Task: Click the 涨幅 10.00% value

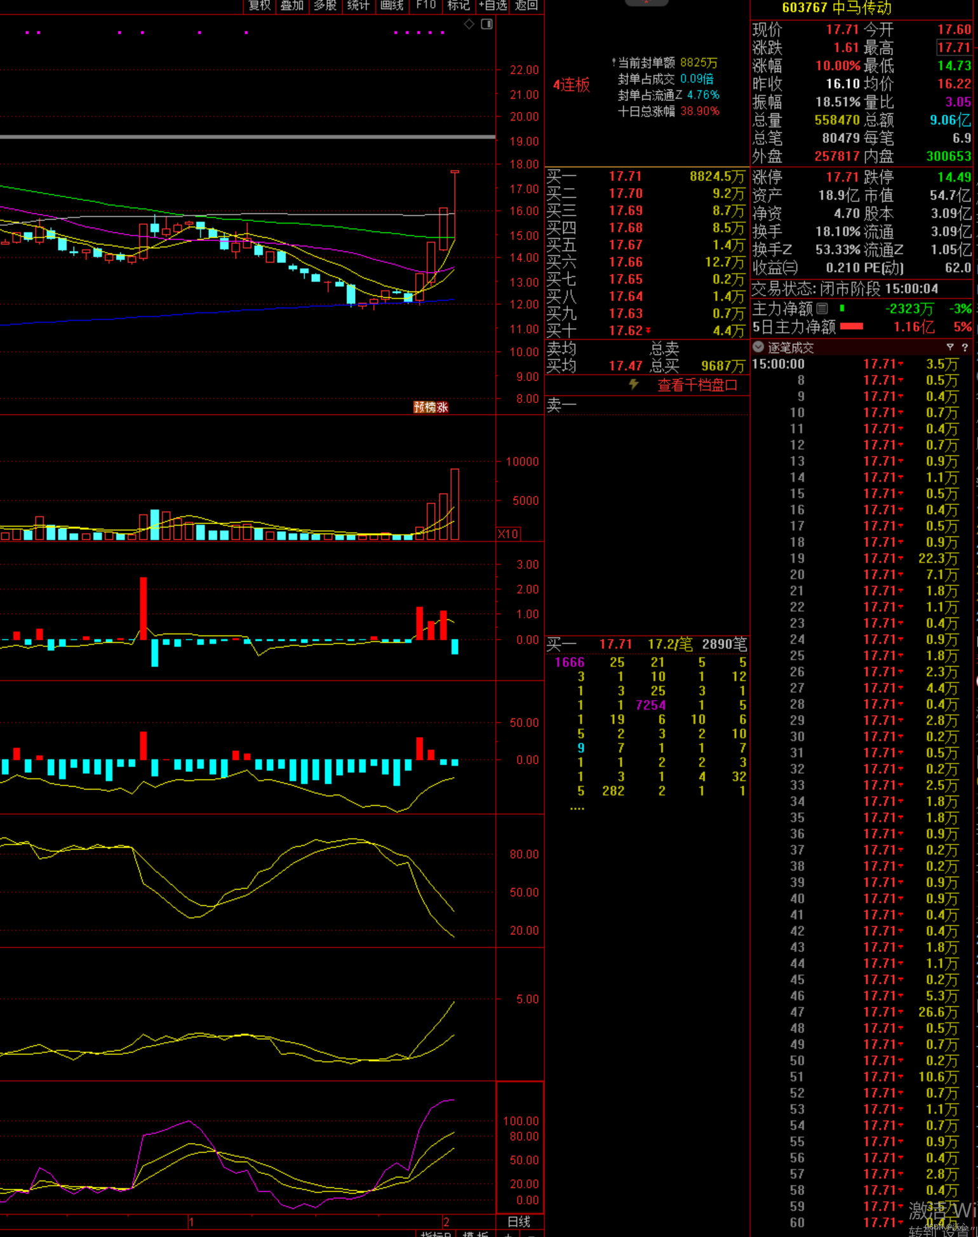Action: tap(838, 66)
